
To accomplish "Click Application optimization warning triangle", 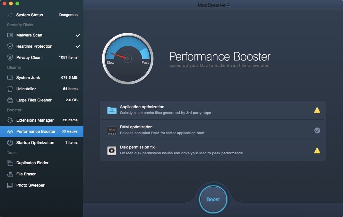I will click(x=317, y=110).
